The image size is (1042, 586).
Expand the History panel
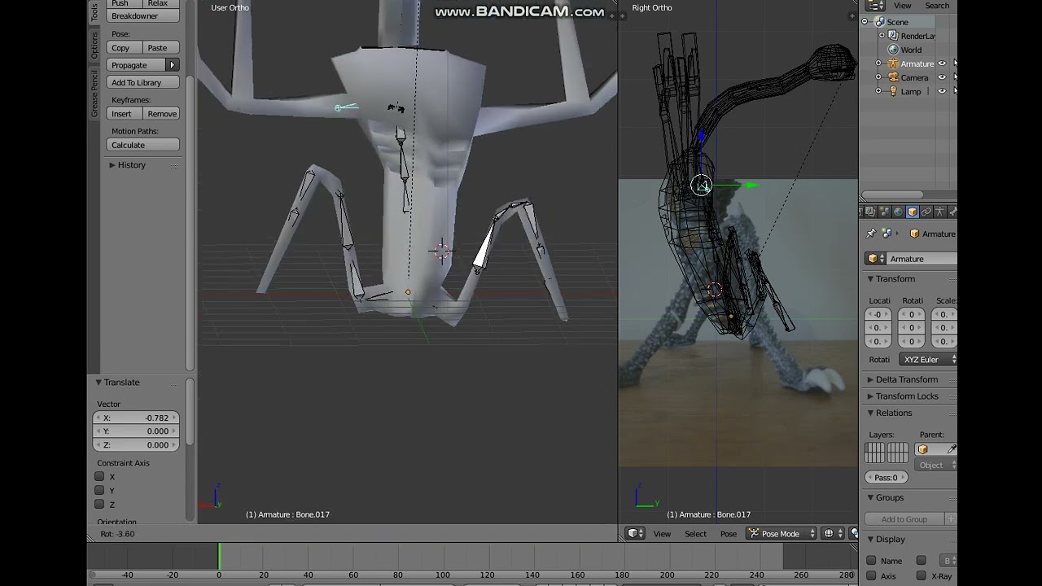(x=112, y=165)
